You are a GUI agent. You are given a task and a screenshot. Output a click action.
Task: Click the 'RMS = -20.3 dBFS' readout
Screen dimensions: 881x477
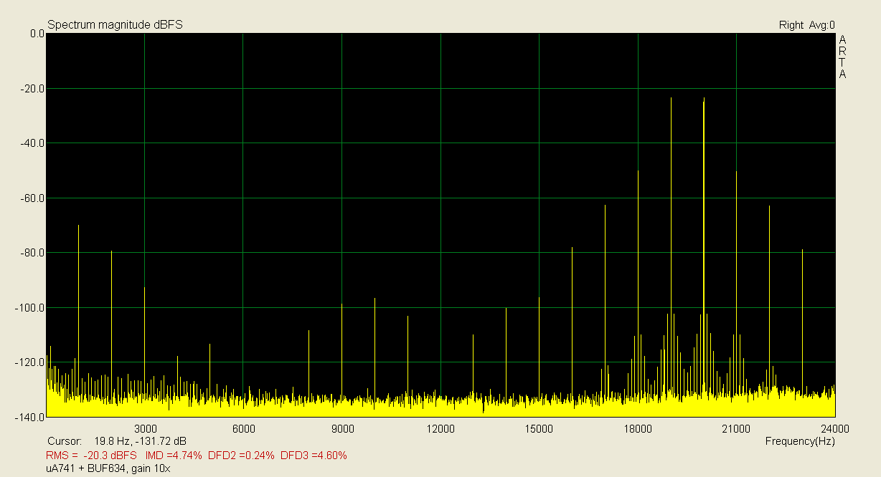91,456
